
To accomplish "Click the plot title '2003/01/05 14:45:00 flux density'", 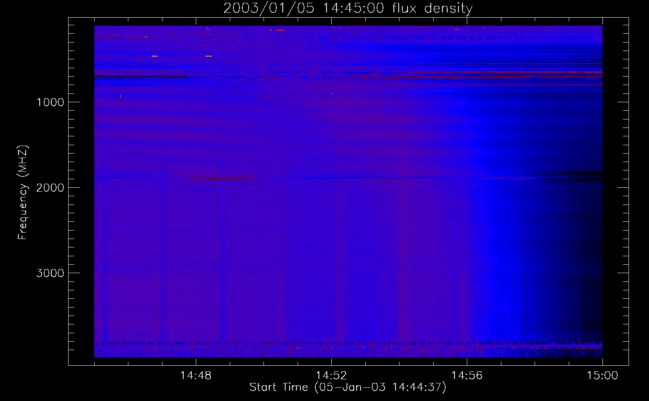I will pos(348,8).
